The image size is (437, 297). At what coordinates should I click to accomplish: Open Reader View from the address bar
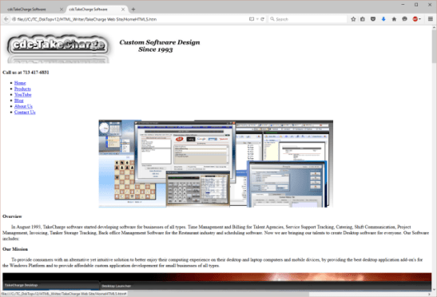tap(252, 19)
